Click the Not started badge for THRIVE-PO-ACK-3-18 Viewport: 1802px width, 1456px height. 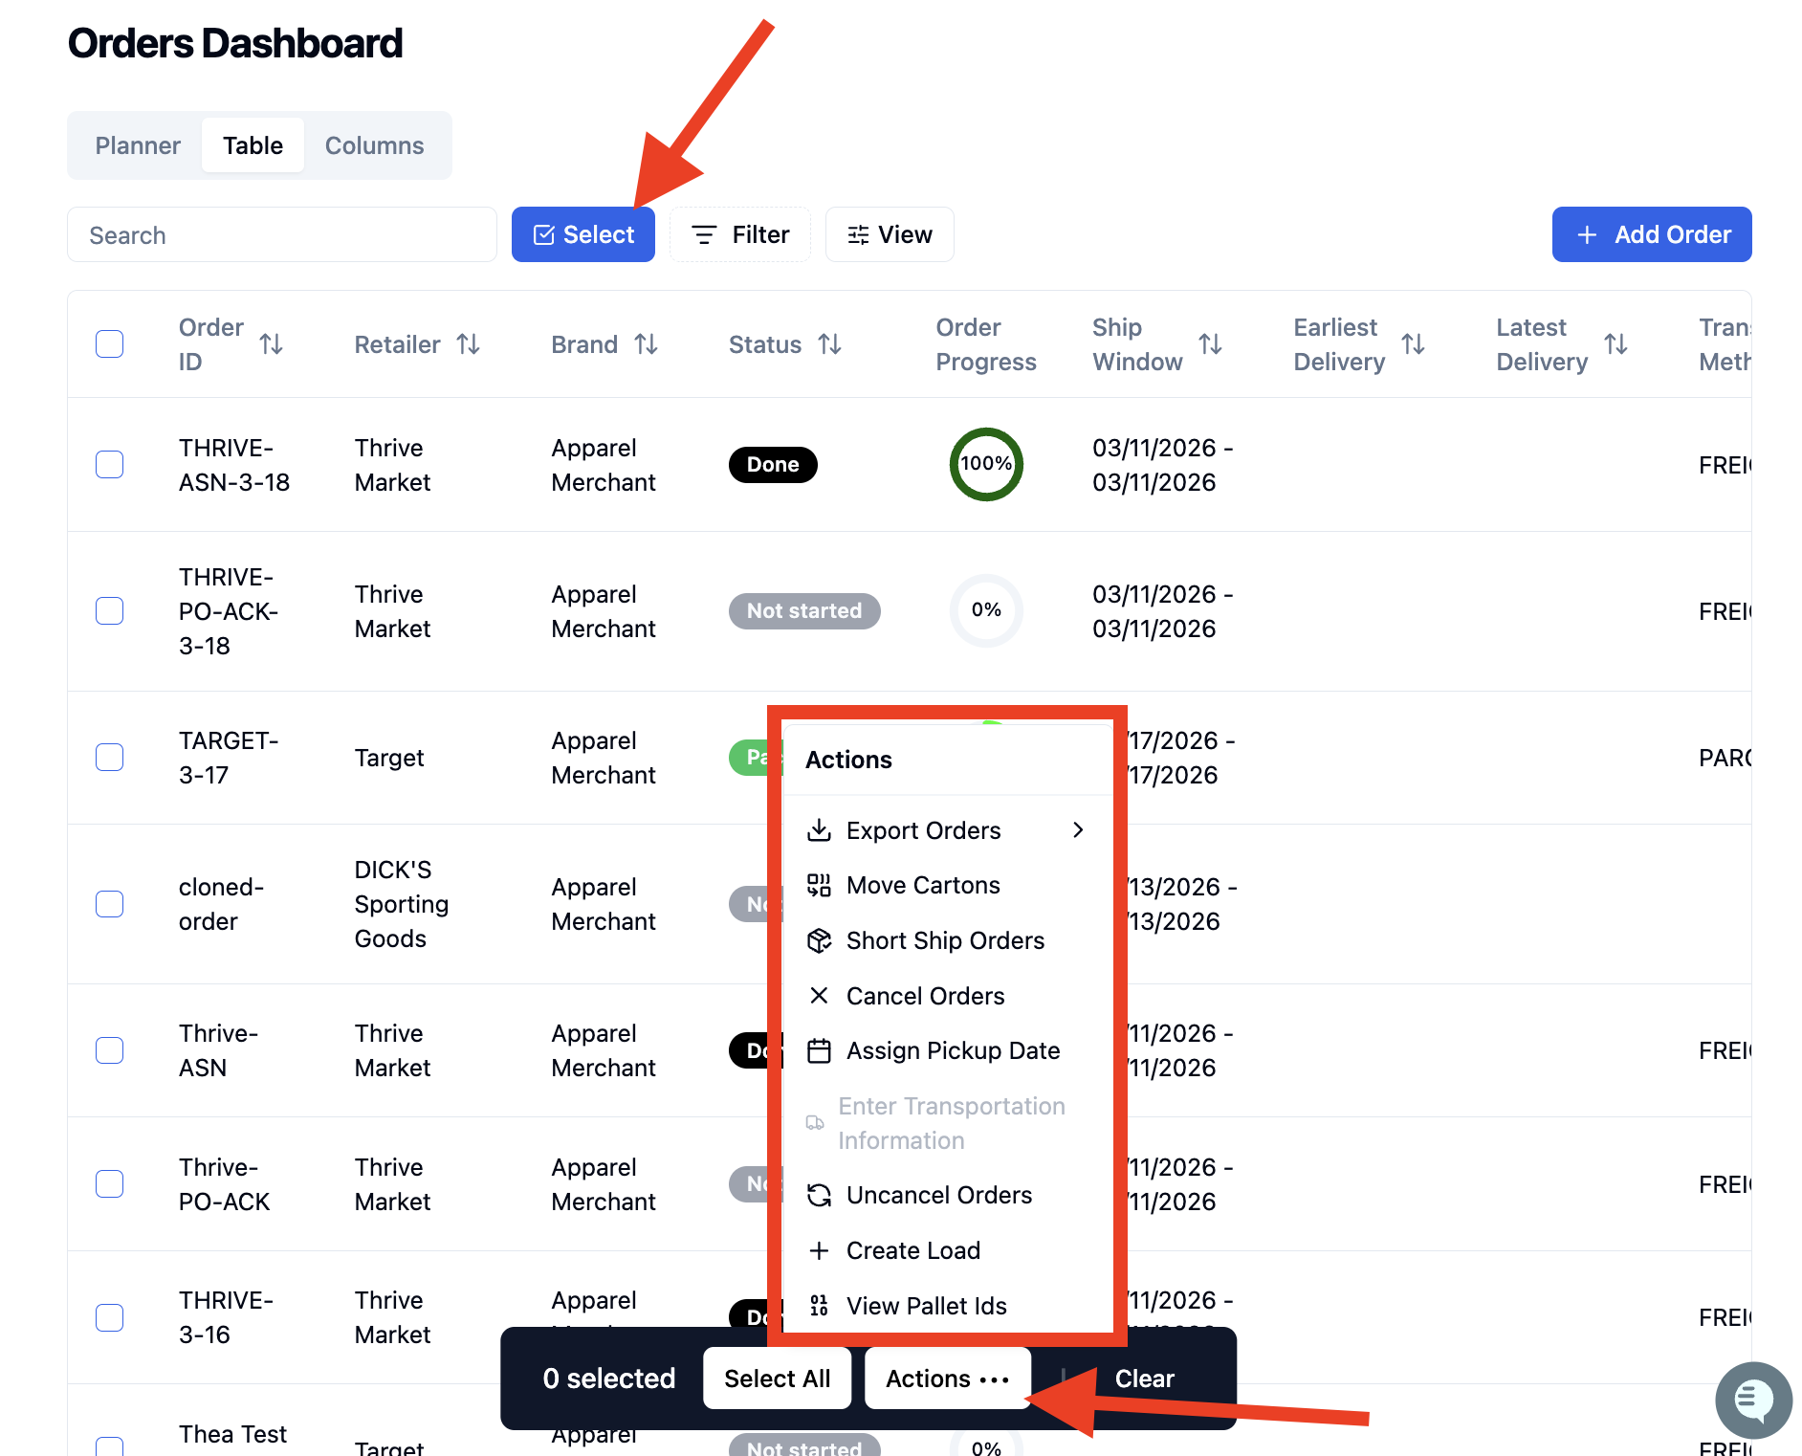(x=804, y=611)
